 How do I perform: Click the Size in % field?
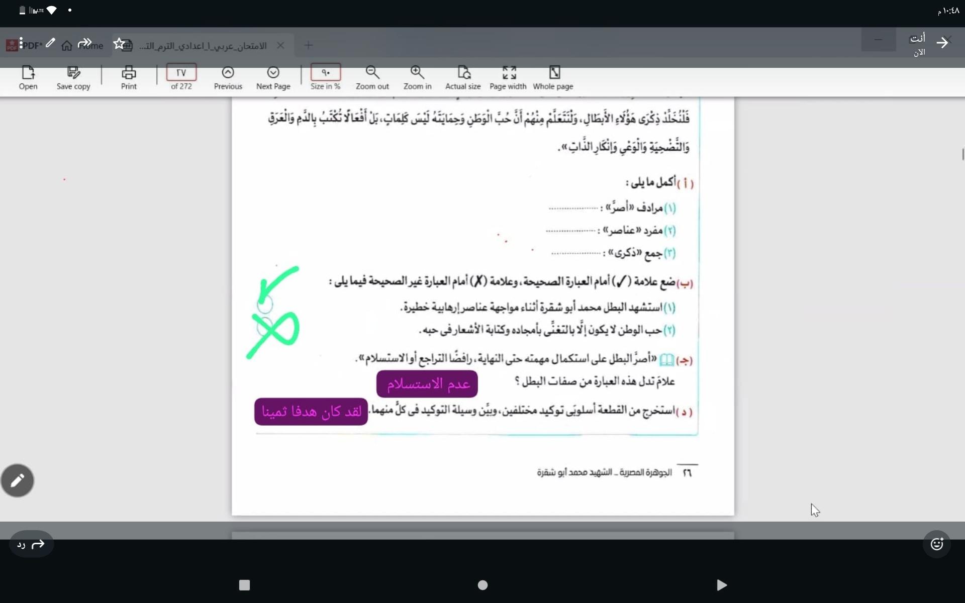(x=326, y=72)
